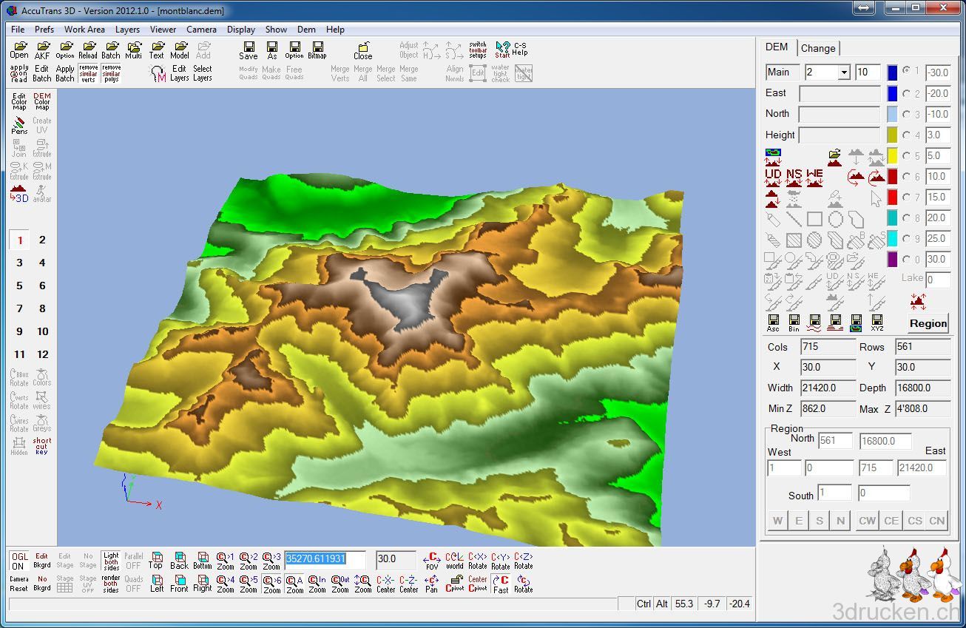Open the Pens tool

tap(19, 125)
